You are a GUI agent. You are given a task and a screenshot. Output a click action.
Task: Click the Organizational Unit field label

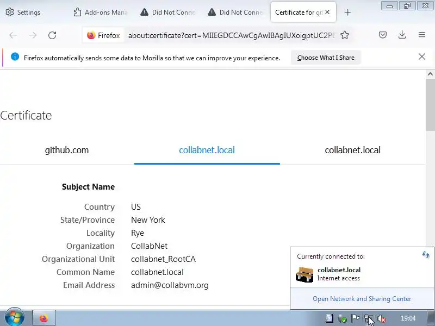coord(78,259)
